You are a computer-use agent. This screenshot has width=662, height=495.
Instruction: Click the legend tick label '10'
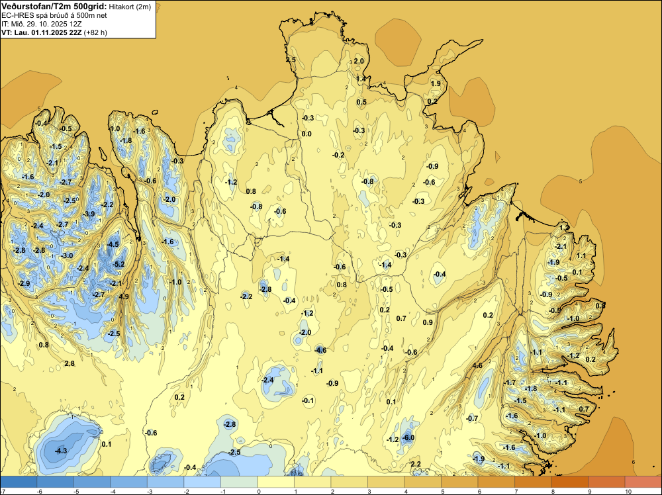point(628,491)
